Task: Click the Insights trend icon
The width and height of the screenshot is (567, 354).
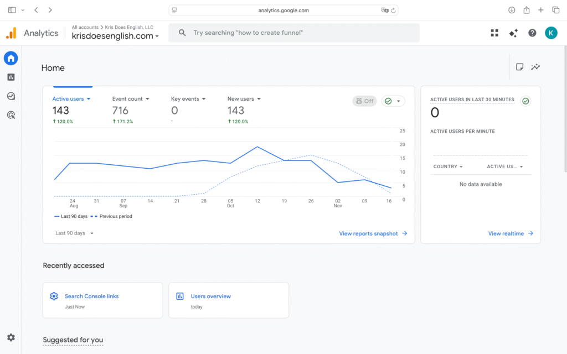Action: coord(535,67)
